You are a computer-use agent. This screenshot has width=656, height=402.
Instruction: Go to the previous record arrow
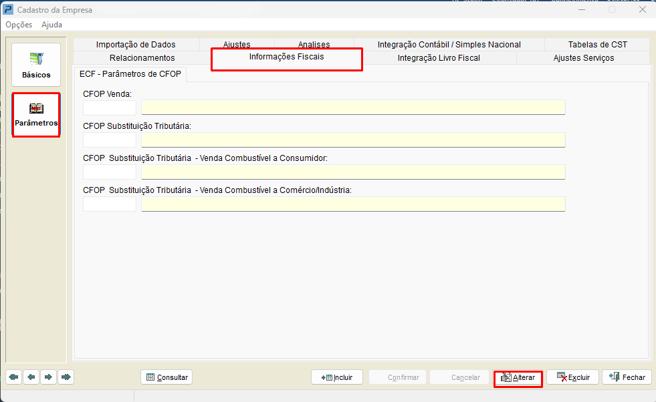coord(31,377)
